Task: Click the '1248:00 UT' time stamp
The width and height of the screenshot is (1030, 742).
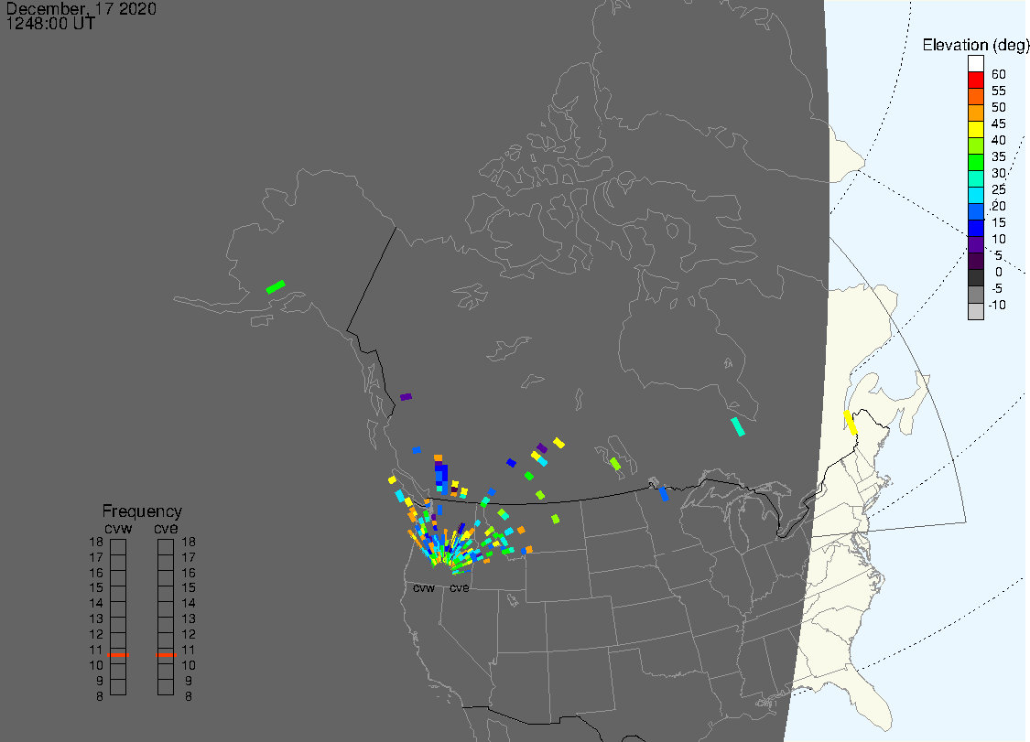Action: pos(50,24)
